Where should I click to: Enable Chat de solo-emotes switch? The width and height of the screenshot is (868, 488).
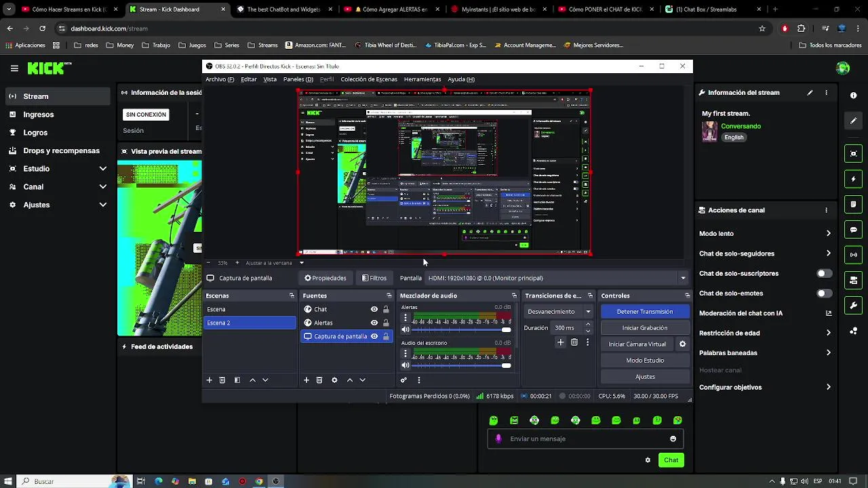tap(824, 293)
